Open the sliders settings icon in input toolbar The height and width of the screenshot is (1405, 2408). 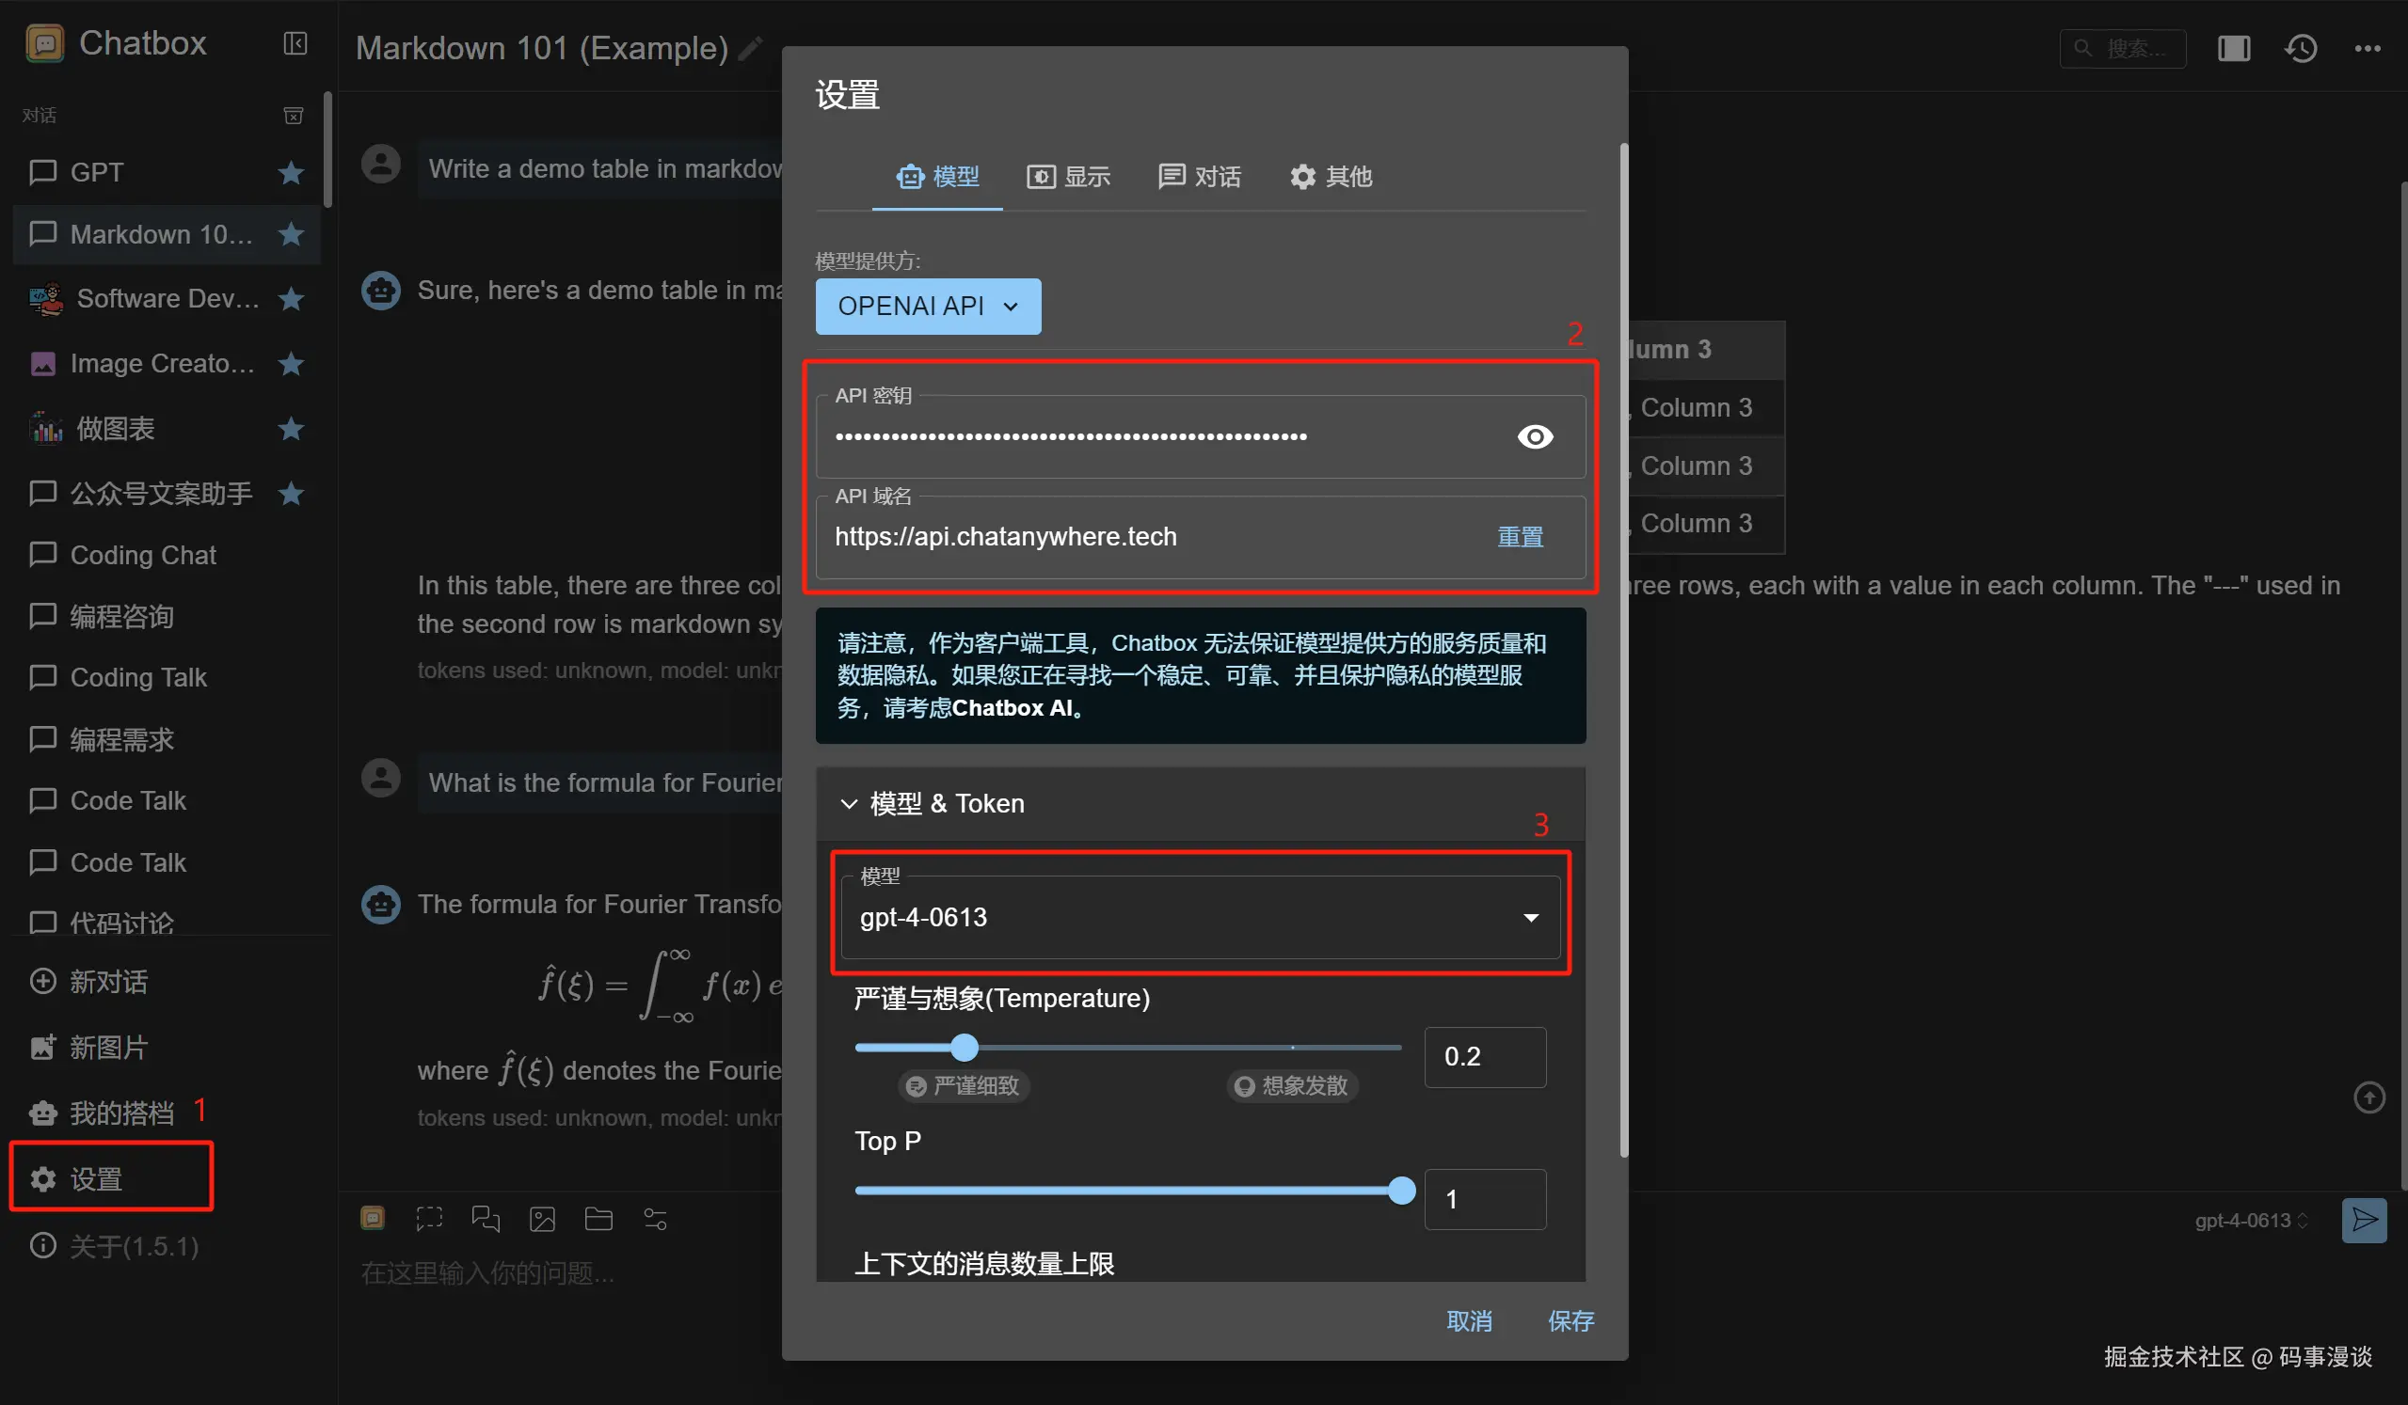pyautogui.click(x=656, y=1219)
